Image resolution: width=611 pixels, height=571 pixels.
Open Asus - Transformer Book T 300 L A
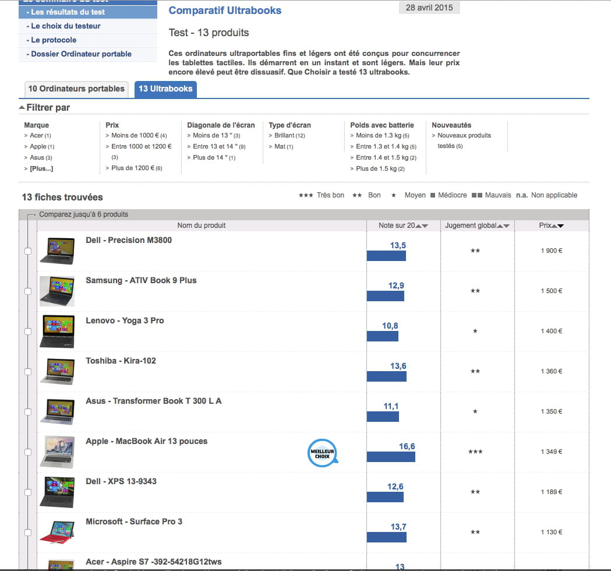(154, 401)
